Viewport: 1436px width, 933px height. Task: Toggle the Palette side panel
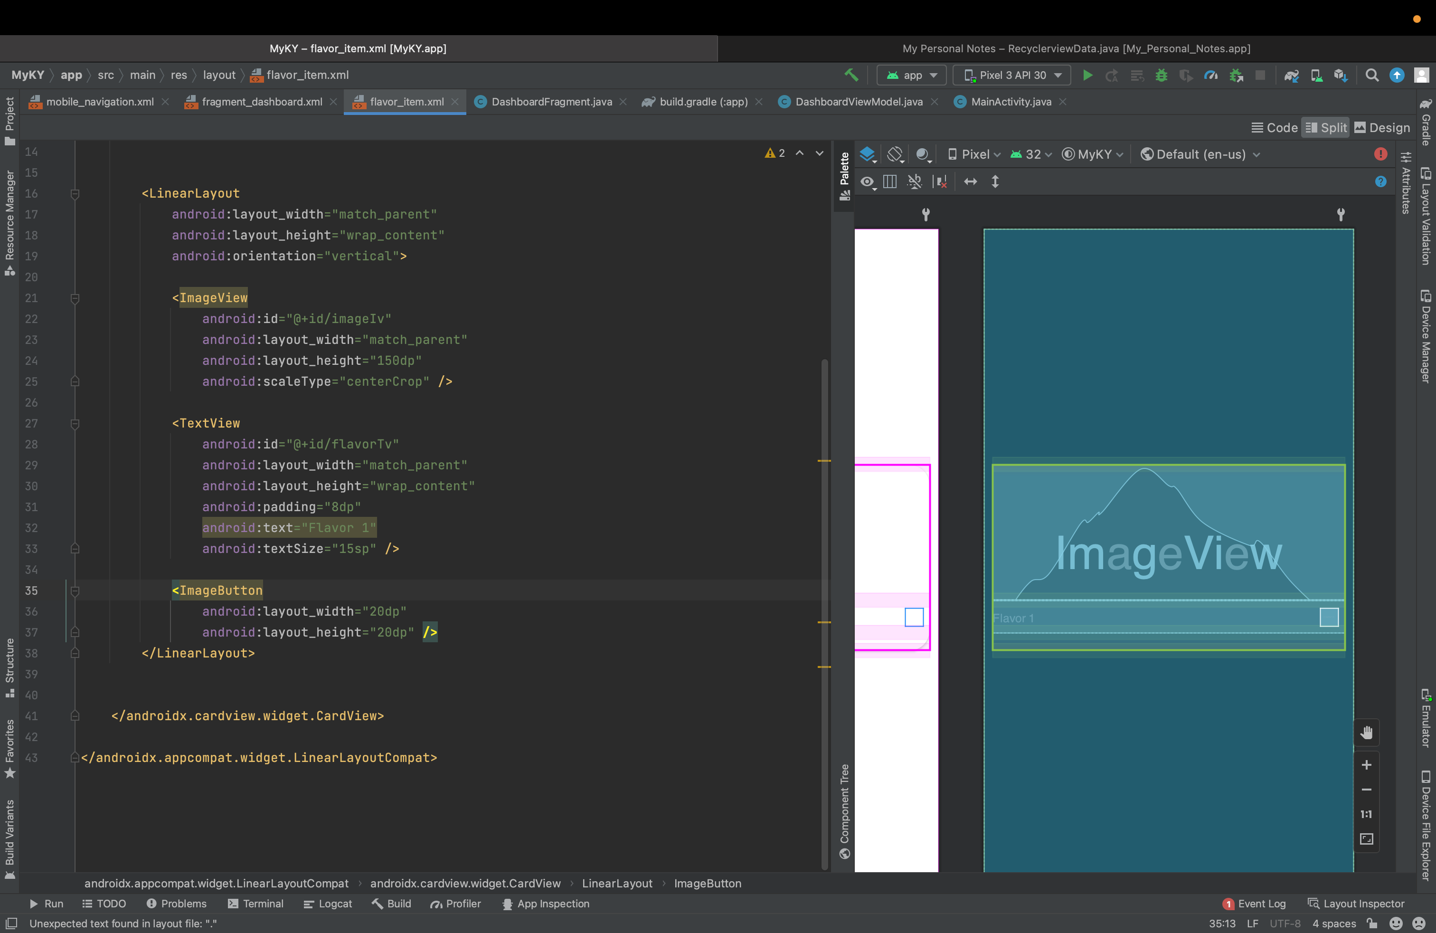click(x=844, y=176)
